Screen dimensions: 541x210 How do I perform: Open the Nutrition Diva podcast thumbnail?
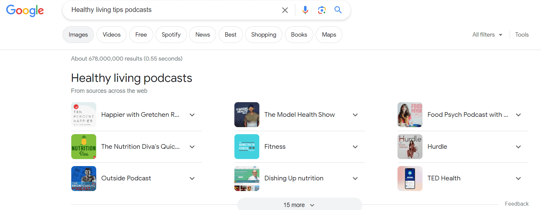click(84, 147)
